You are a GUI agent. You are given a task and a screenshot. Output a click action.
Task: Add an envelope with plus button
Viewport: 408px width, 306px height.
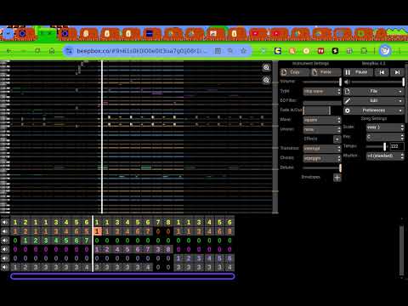click(337, 178)
